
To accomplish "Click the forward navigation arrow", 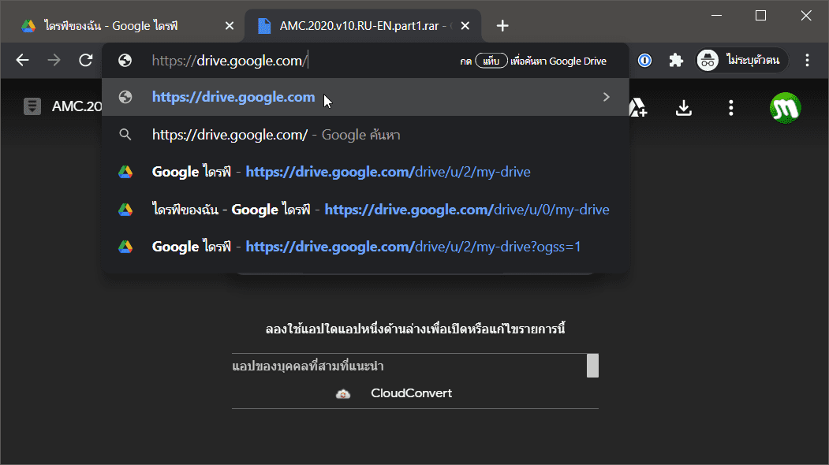I will pos(54,60).
